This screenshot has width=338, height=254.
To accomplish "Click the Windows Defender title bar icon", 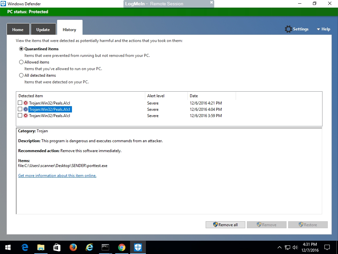I will (3, 4).
